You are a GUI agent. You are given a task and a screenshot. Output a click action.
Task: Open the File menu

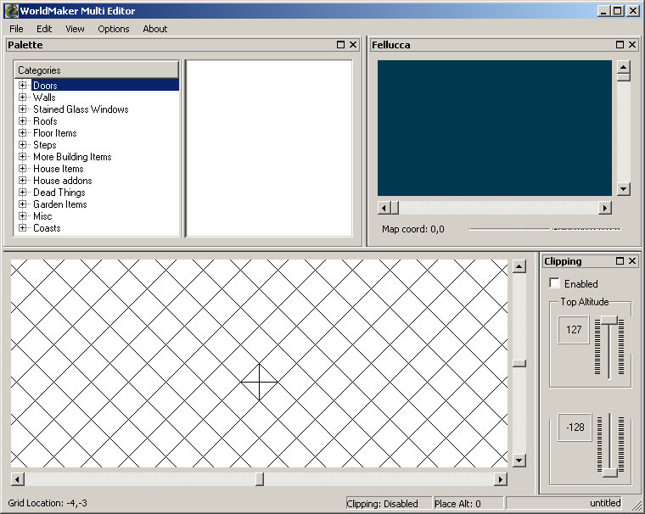point(16,29)
